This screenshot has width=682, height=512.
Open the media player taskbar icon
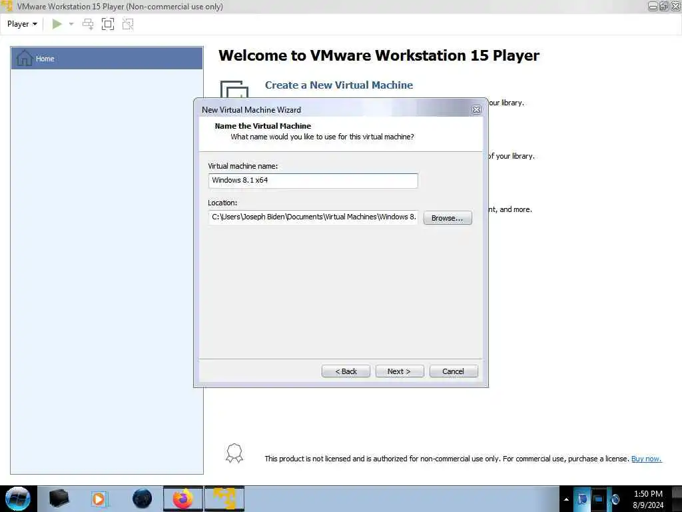point(99,499)
